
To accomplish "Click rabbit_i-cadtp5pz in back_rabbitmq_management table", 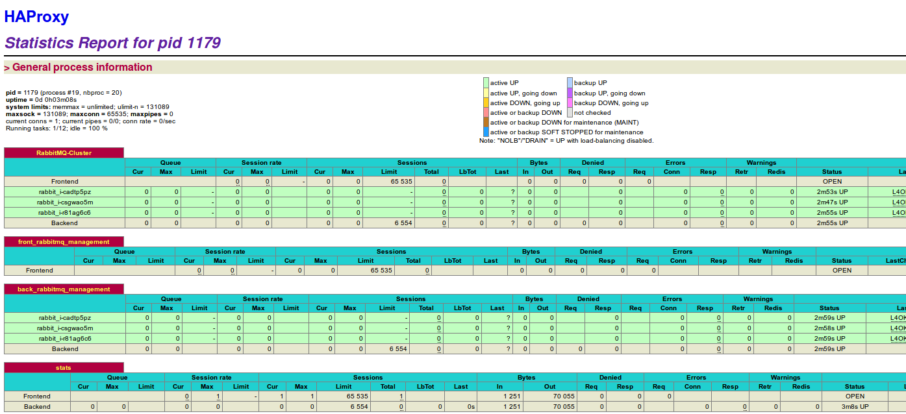I will (65, 318).
